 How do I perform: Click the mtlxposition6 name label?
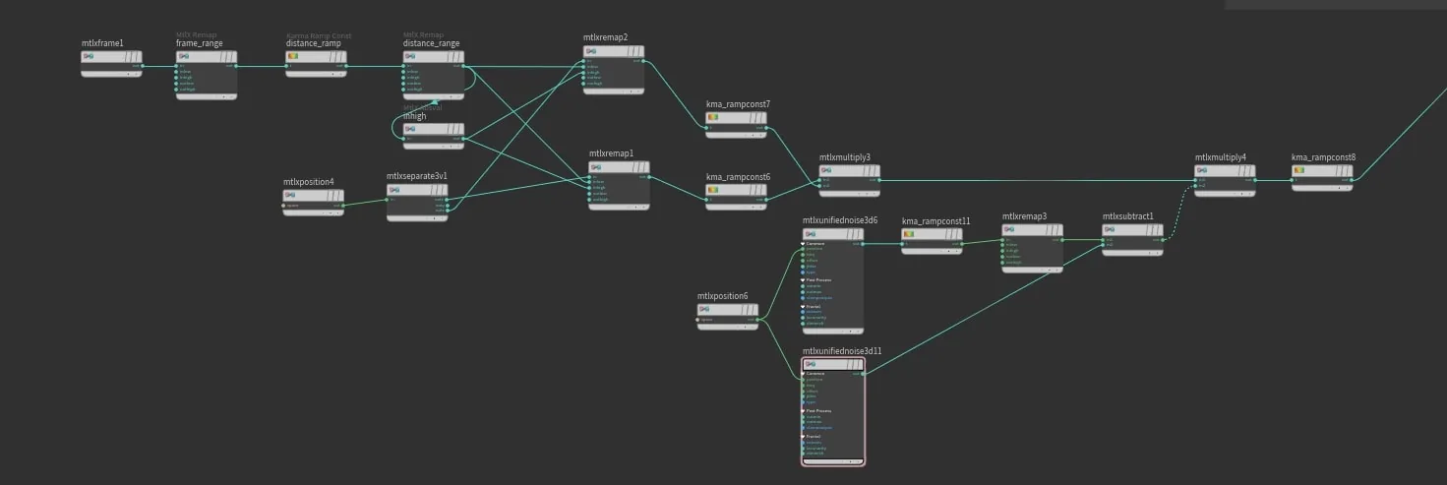click(723, 295)
